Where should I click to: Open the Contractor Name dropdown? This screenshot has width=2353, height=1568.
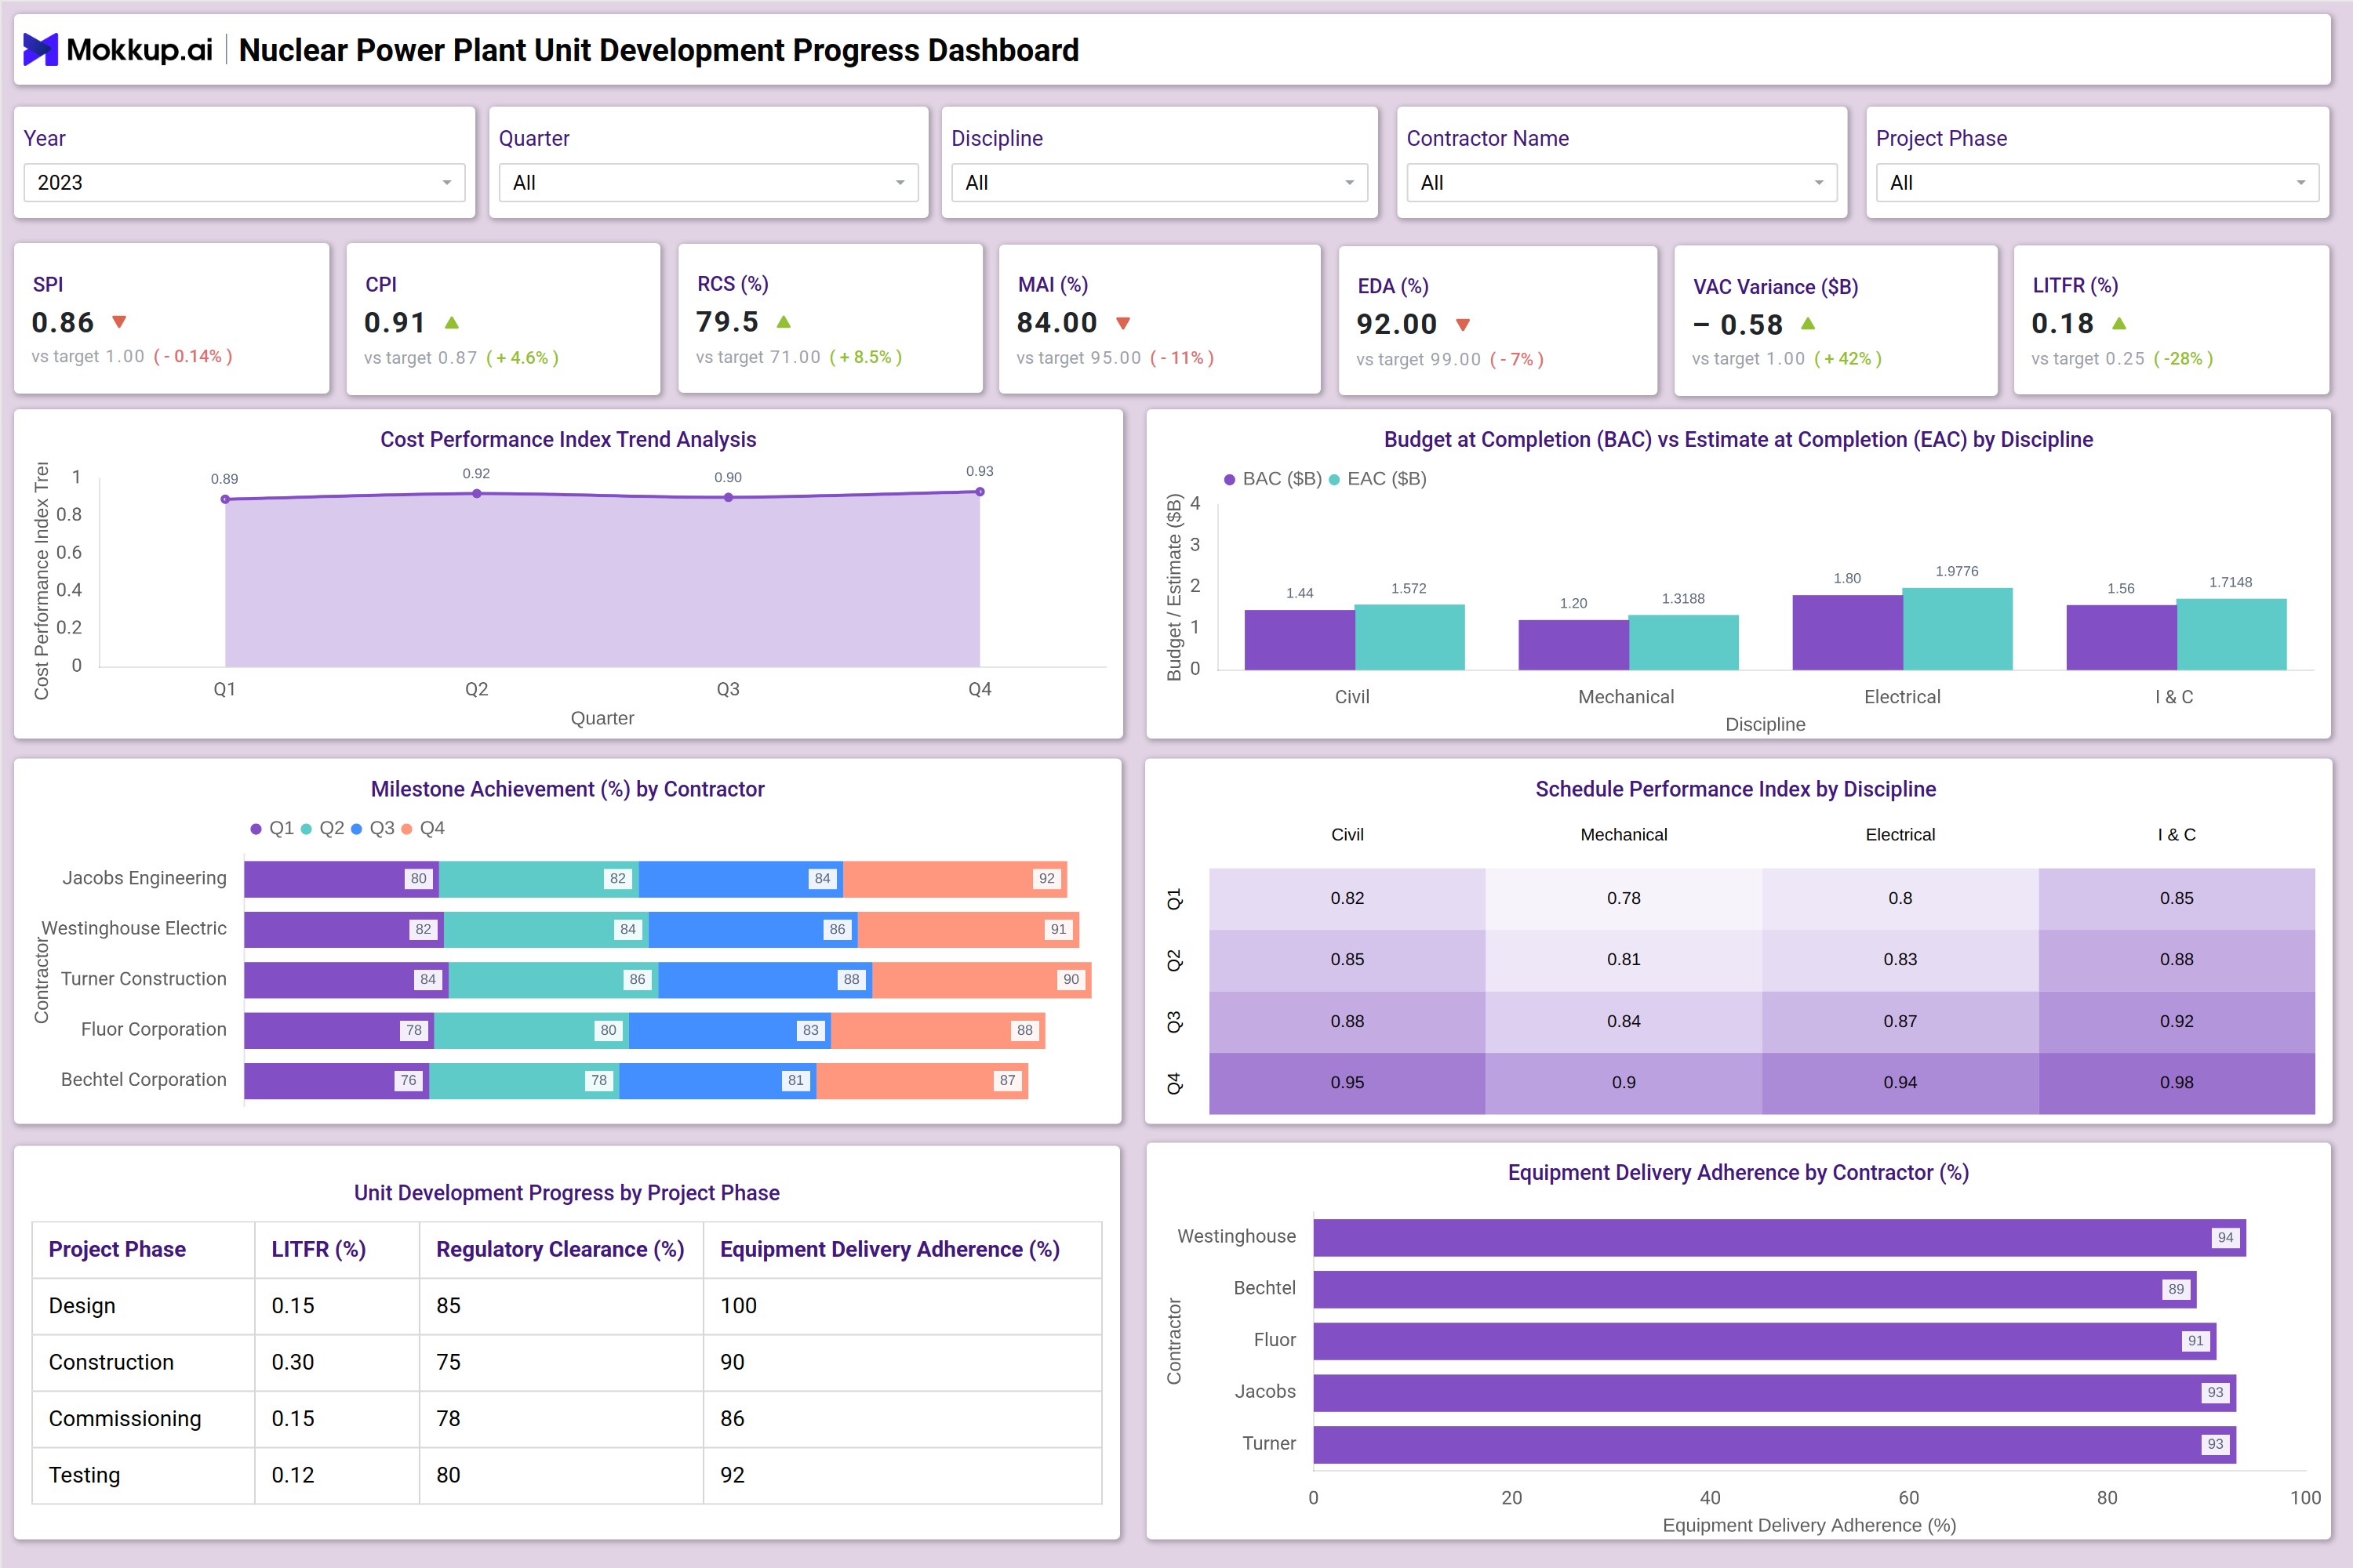point(1622,183)
